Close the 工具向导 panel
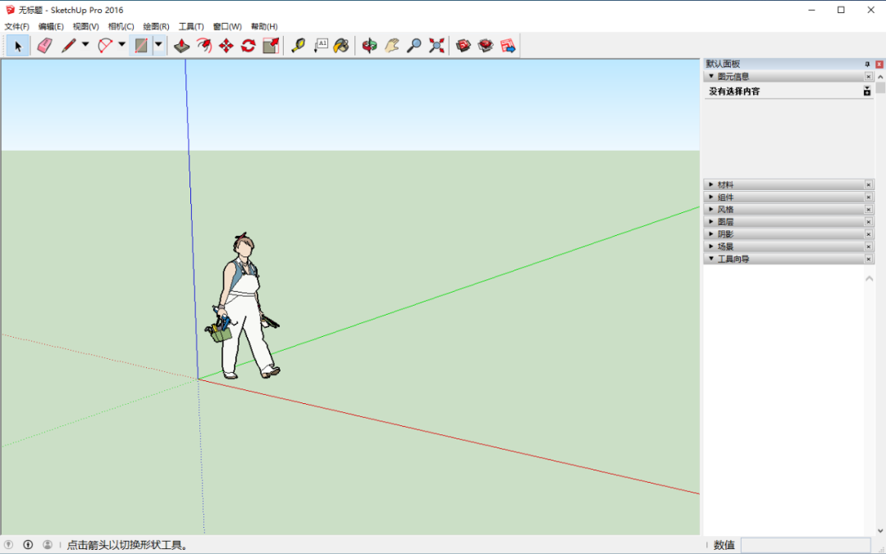Screen dimensions: 886x554 coord(869,259)
